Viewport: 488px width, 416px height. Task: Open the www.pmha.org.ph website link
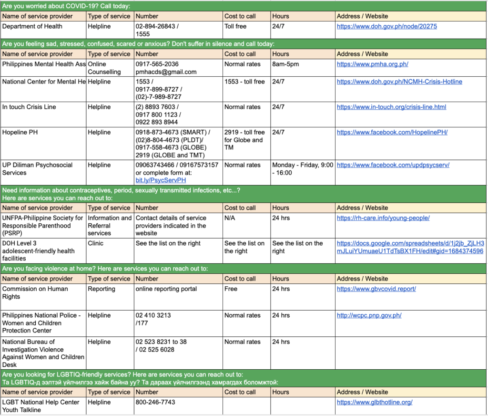click(x=372, y=64)
